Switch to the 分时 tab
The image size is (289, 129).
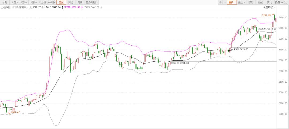click(5, 2)
